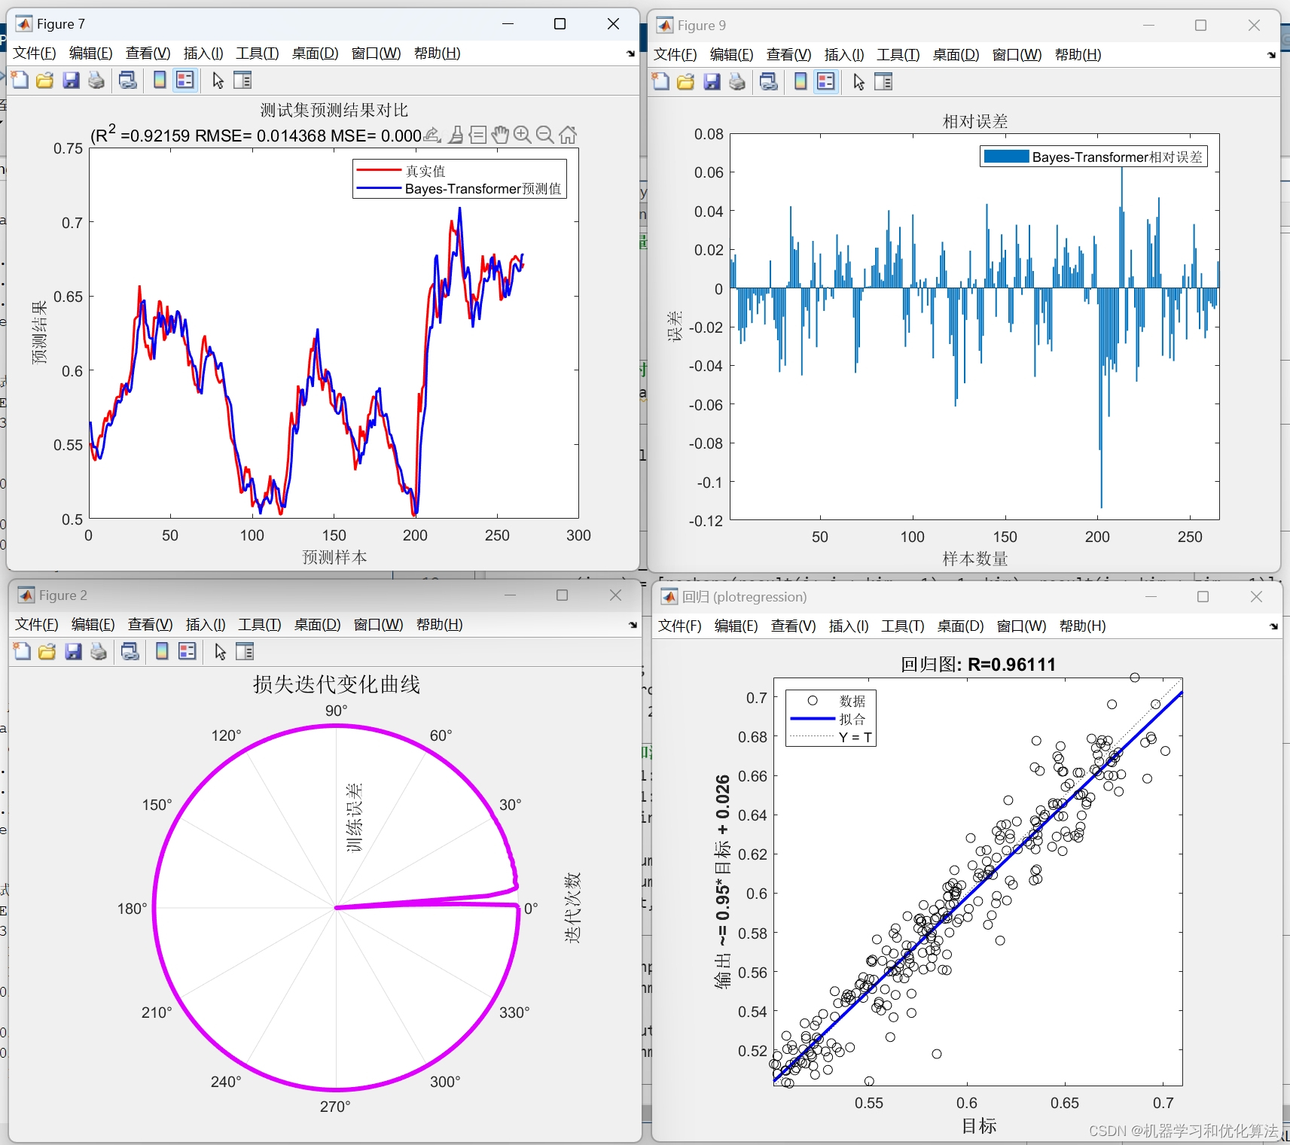Open 帮助(H) menu in regression window
The image size is (1290, 1145).
coord(1082,626)
